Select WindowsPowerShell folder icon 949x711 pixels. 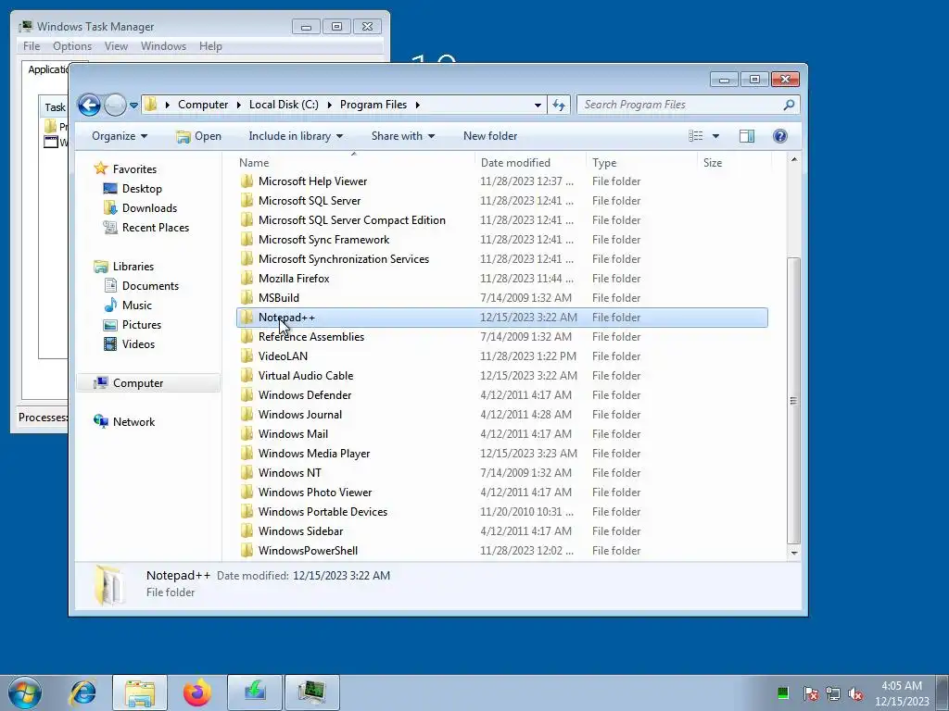click(247, 551)
